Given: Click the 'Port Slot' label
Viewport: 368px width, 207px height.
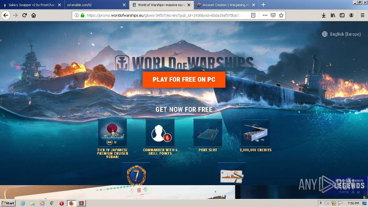Looking at the screenshot, I should [208, 150].
